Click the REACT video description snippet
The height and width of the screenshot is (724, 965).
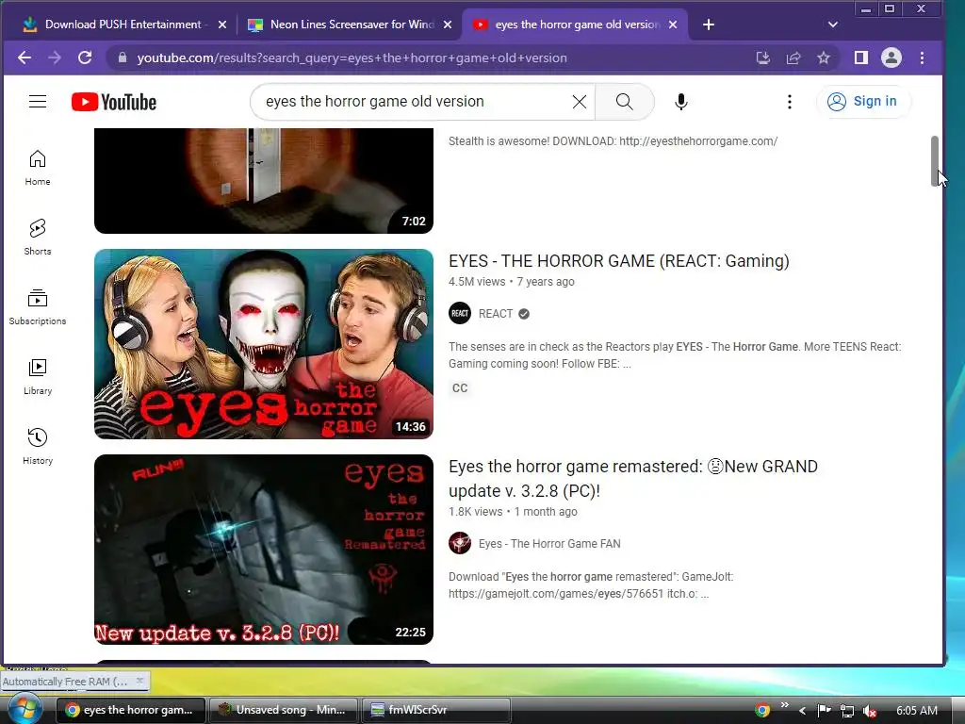coord(675,354)
